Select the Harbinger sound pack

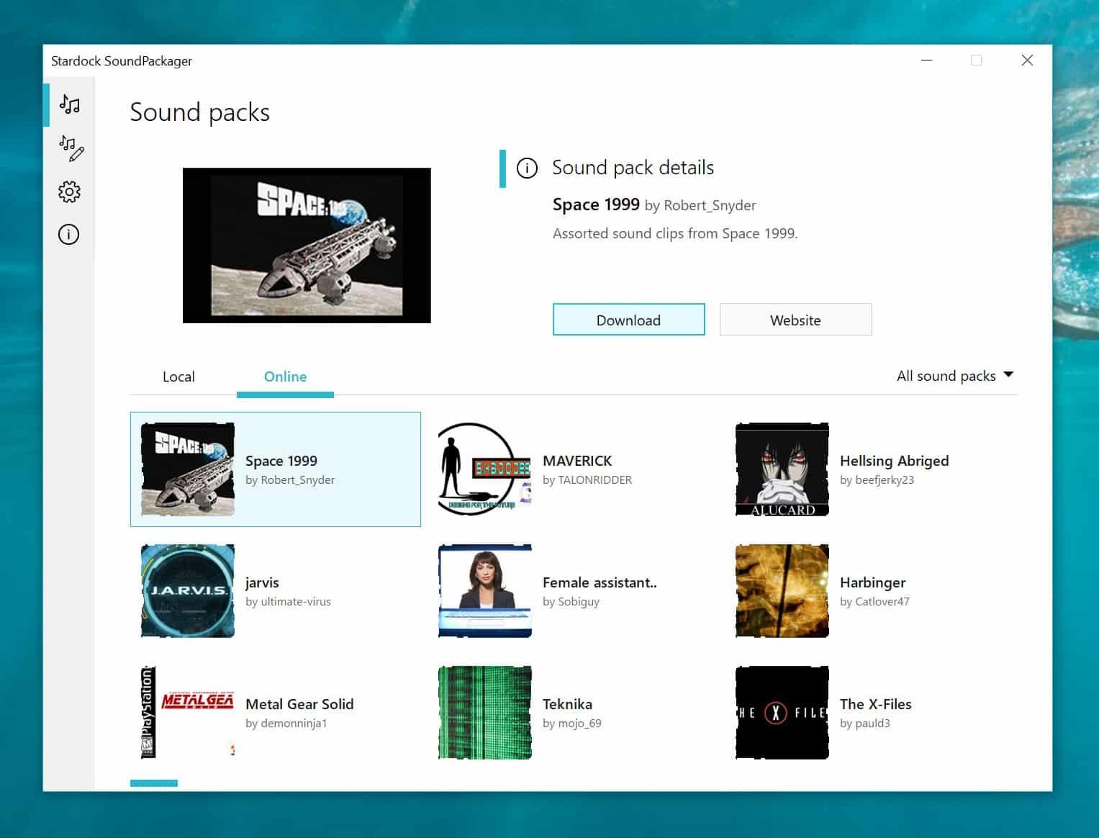872,583
